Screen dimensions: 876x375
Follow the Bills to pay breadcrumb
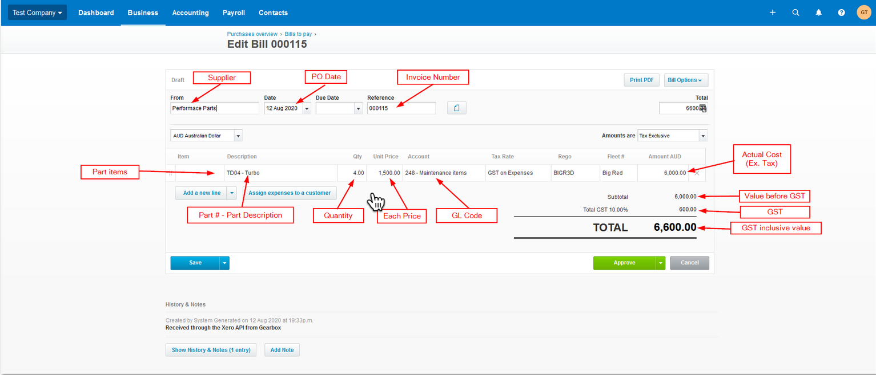tap(298, 34)
